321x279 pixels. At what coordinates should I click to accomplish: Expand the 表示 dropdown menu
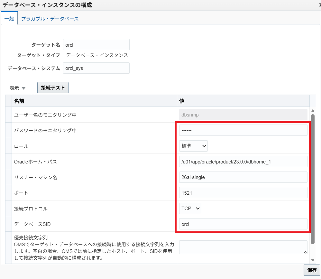[x=17, y=88]
